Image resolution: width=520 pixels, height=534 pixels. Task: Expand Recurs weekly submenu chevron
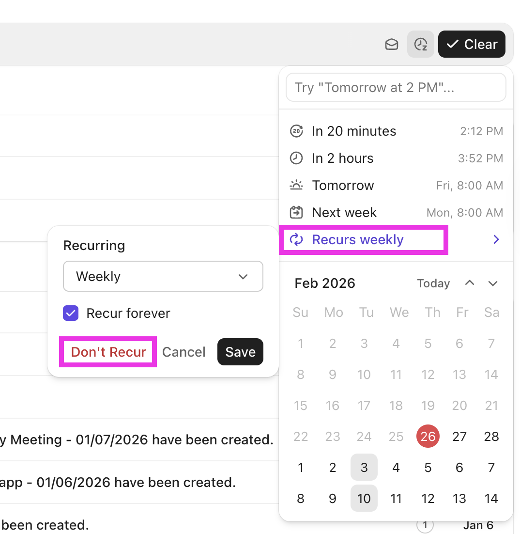pyautogui.click(x=496, y=240)
